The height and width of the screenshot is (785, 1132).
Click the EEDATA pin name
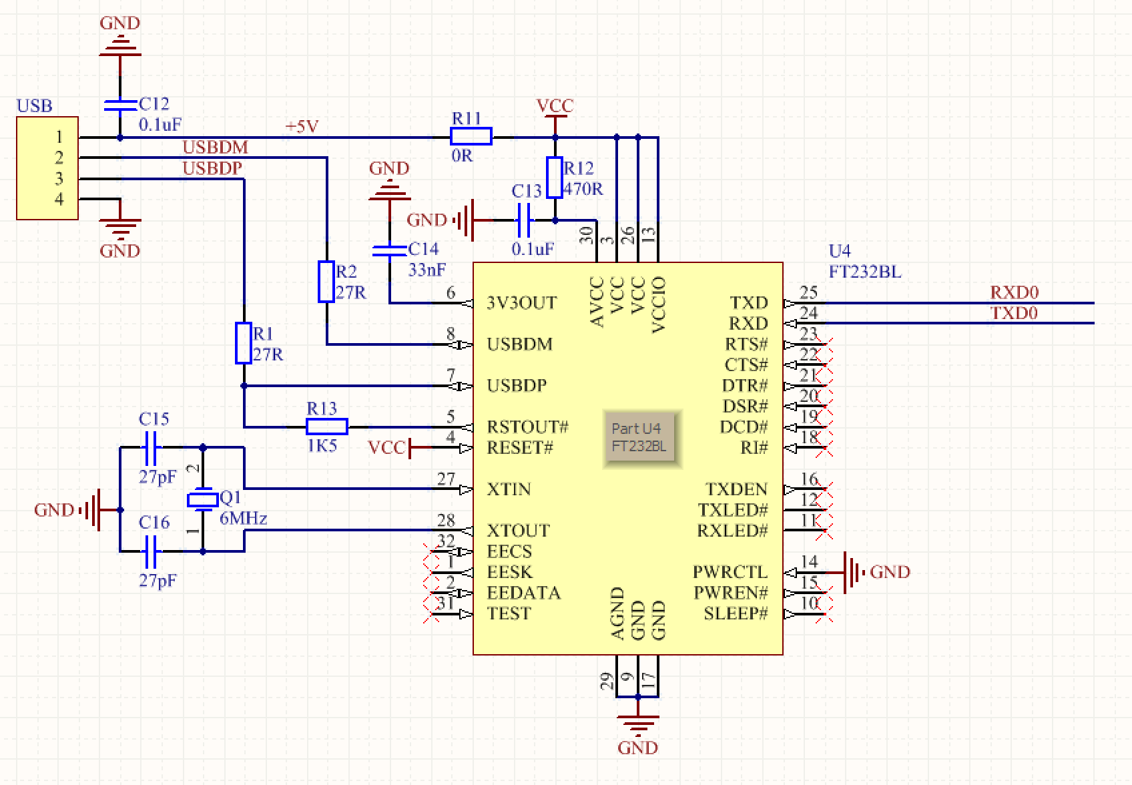pos(523,592)
